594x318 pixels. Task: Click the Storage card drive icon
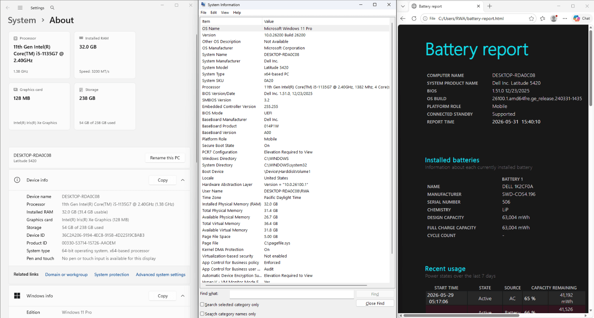[x=81, y=89]
